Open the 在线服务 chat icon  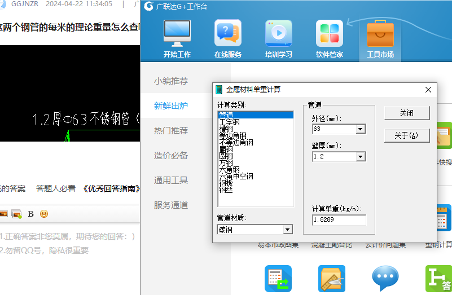click(228, 33)
